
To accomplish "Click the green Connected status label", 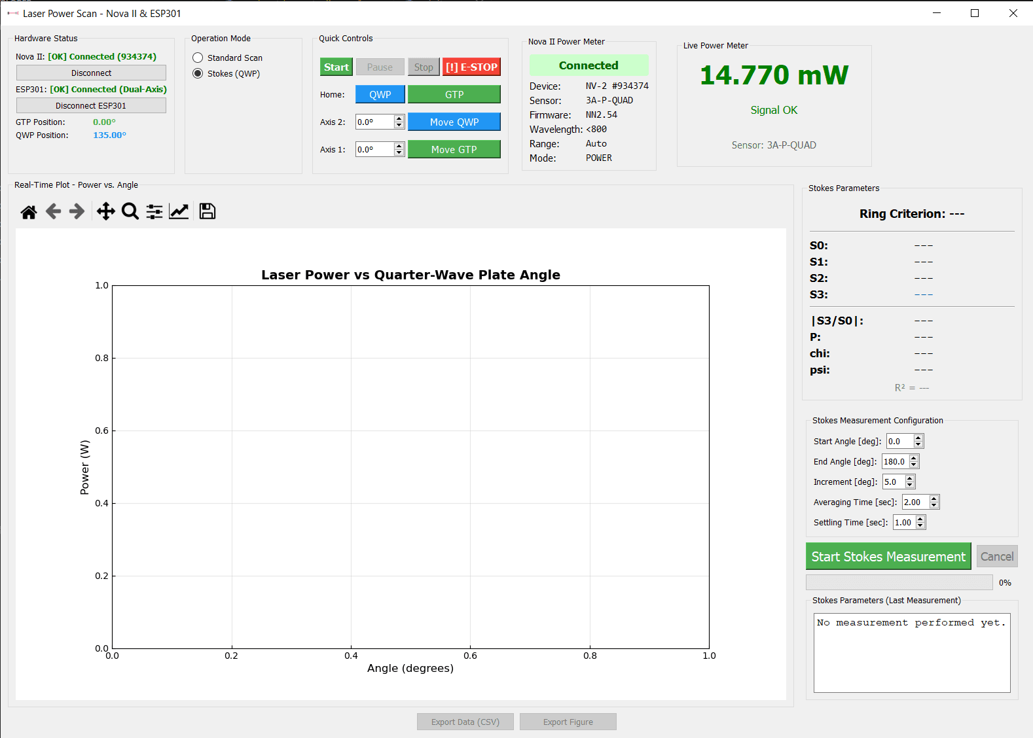I will tap(589, 65).
